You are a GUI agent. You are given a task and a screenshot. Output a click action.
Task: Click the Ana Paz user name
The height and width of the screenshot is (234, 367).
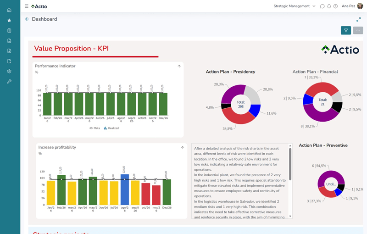(348, 6)
